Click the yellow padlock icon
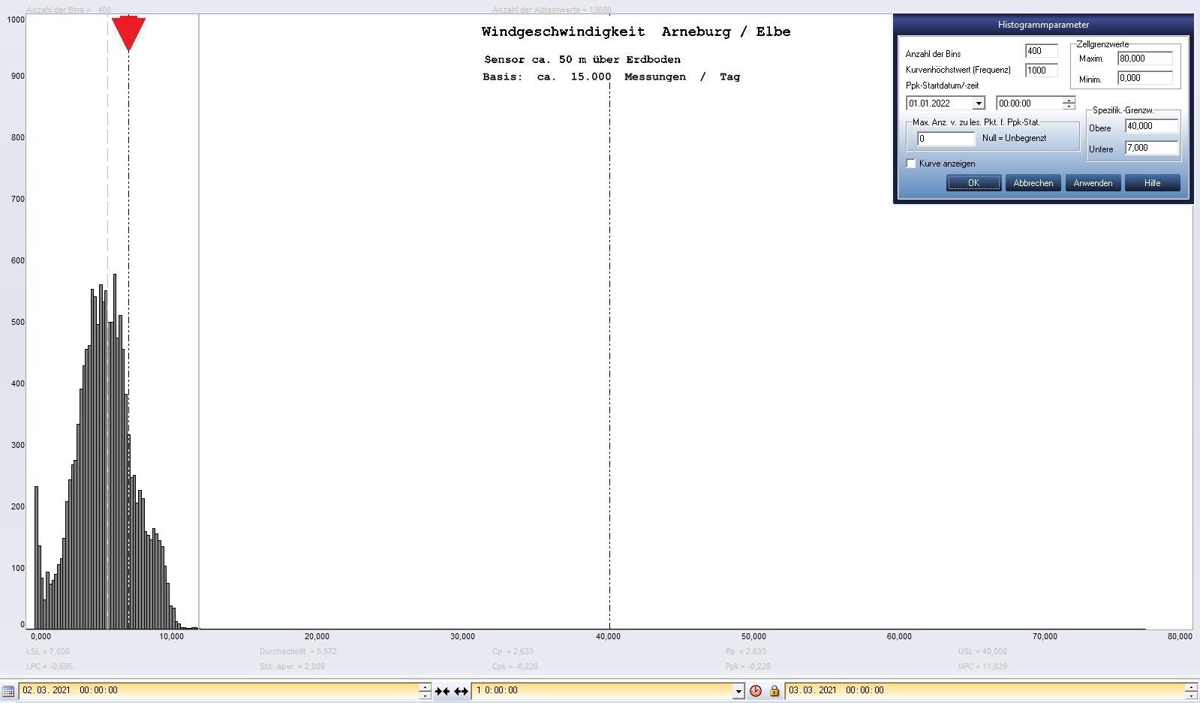The image size is (1200, 703). click(774, 691)
